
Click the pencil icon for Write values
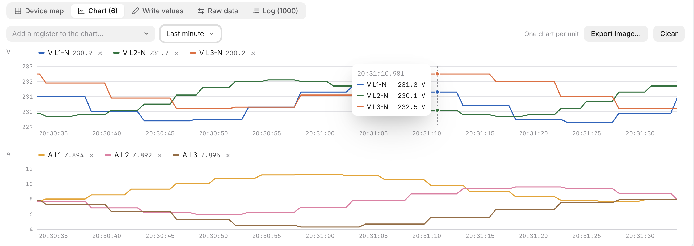136,11
